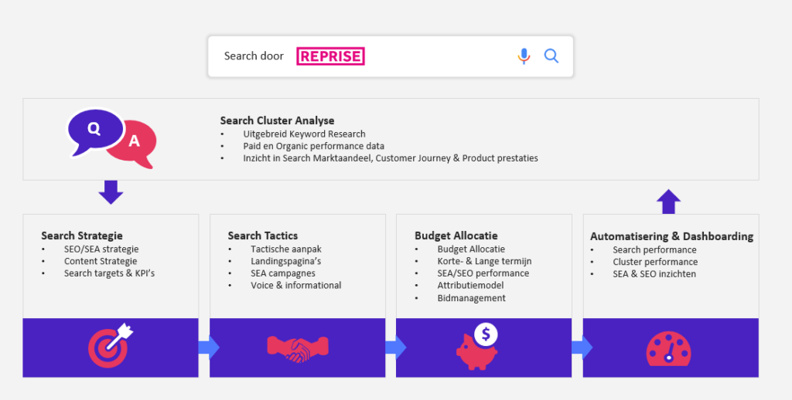Image resolution: width=792 pixels, height=400 pixels.
Task: Click the purple up arrow above Automatisering
Action: pos(668,202)
